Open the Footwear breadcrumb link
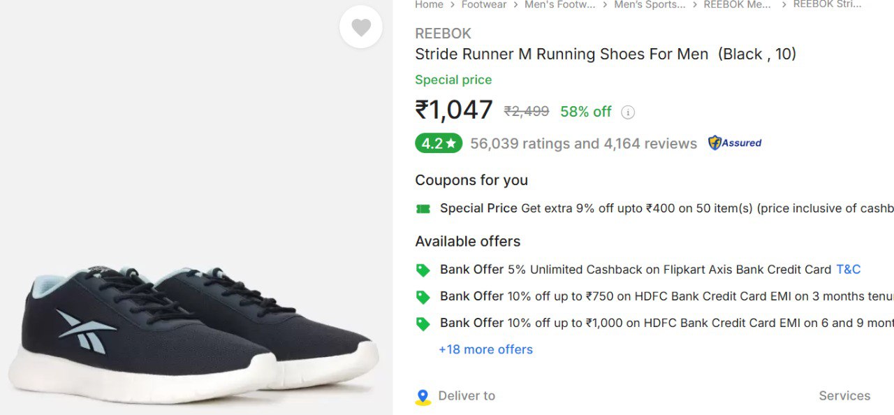The width and height of the screenshot is (894, 415). click(x=483, y=5)
